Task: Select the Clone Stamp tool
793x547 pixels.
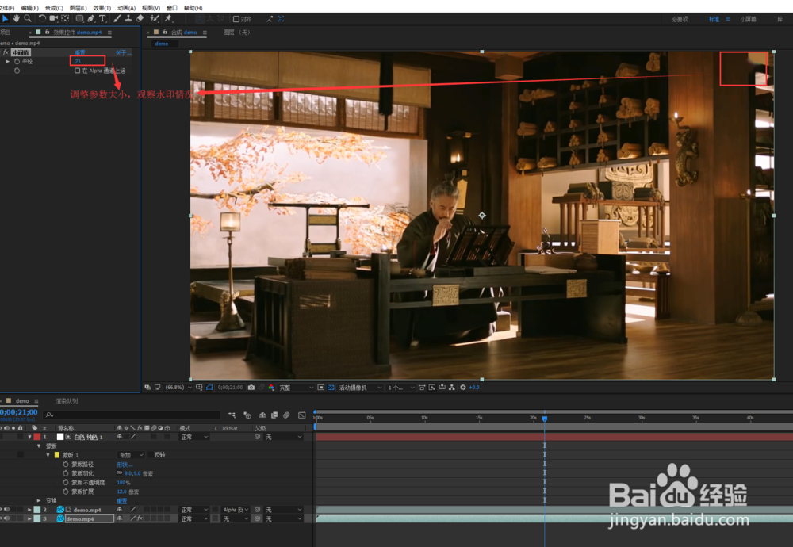Action: (128, 19)
